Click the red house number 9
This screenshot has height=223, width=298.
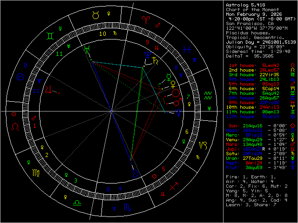(147, 42)
